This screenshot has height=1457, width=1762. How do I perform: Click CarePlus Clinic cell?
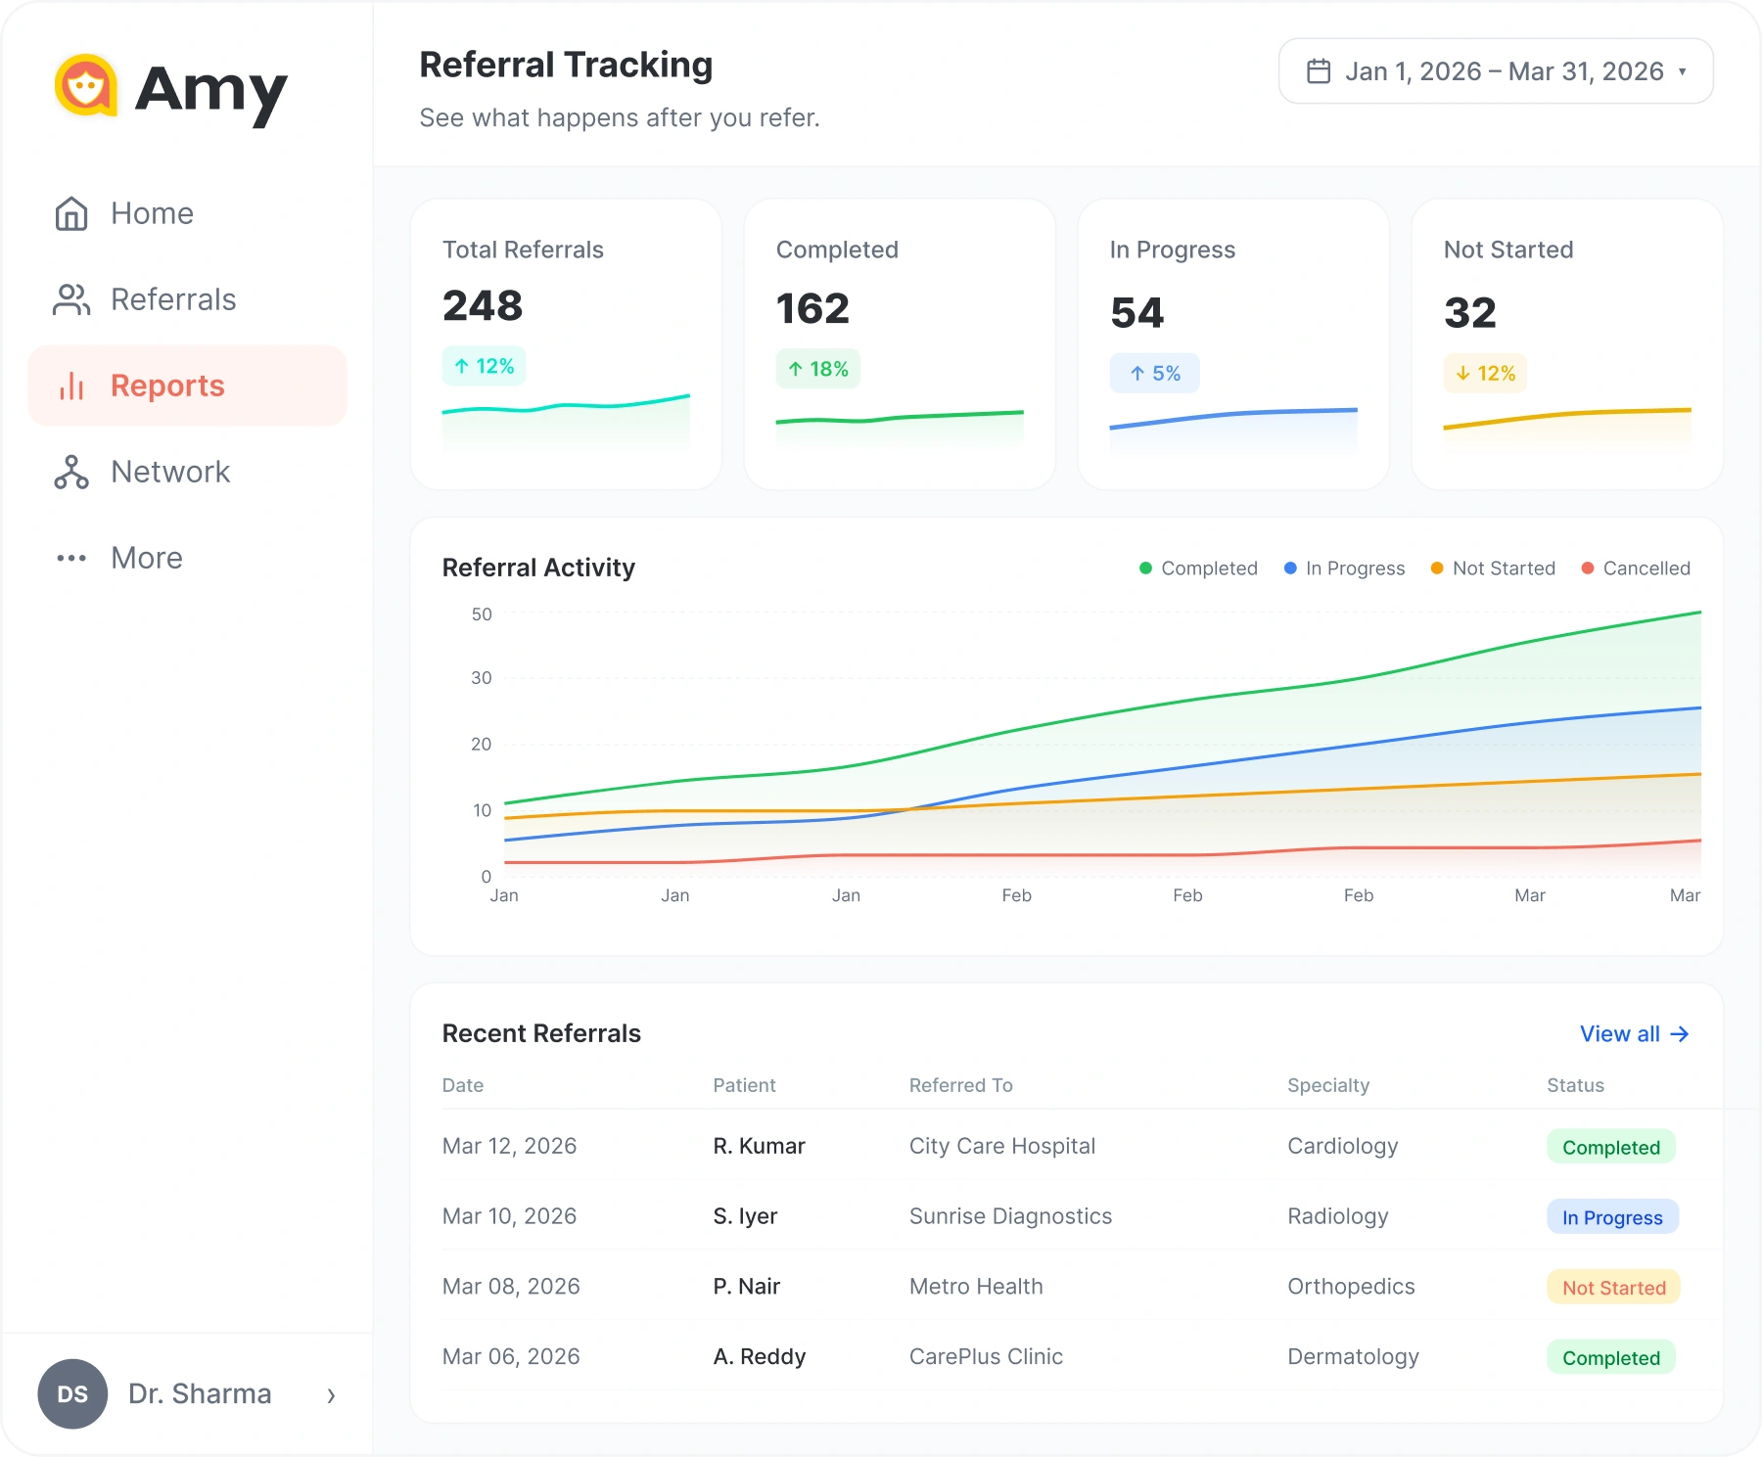986,1357
